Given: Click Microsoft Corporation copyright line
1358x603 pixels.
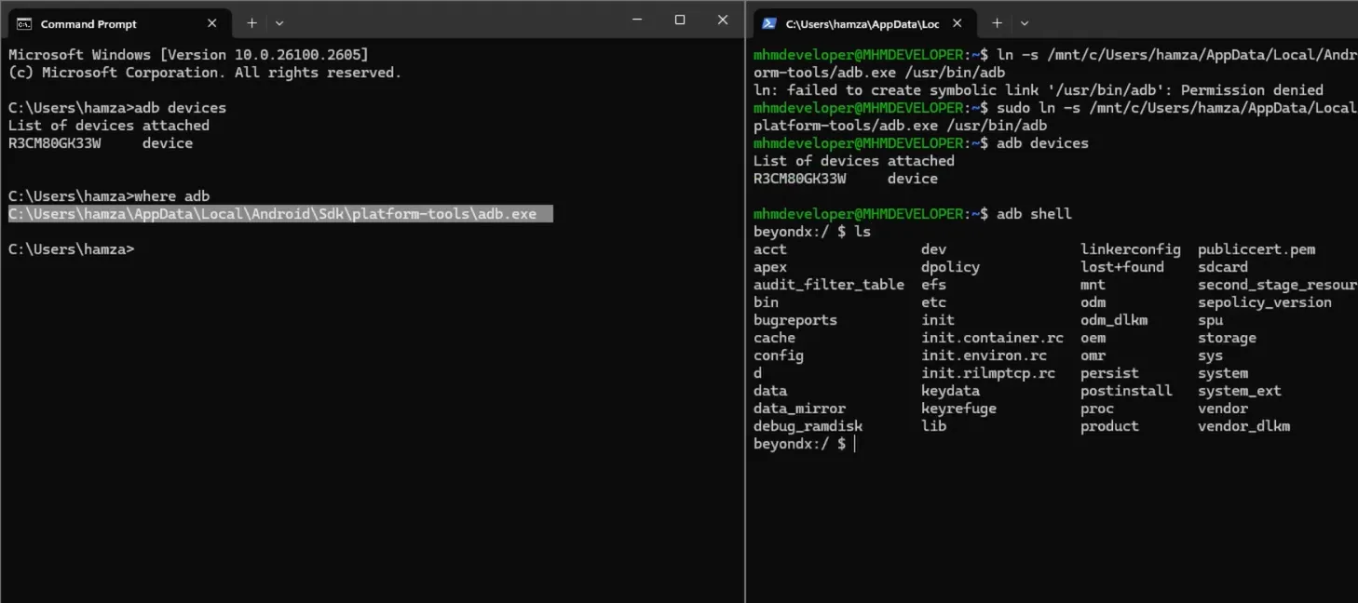Looking at the screenshot, I should pyautogui.click(x=205, y=73).
